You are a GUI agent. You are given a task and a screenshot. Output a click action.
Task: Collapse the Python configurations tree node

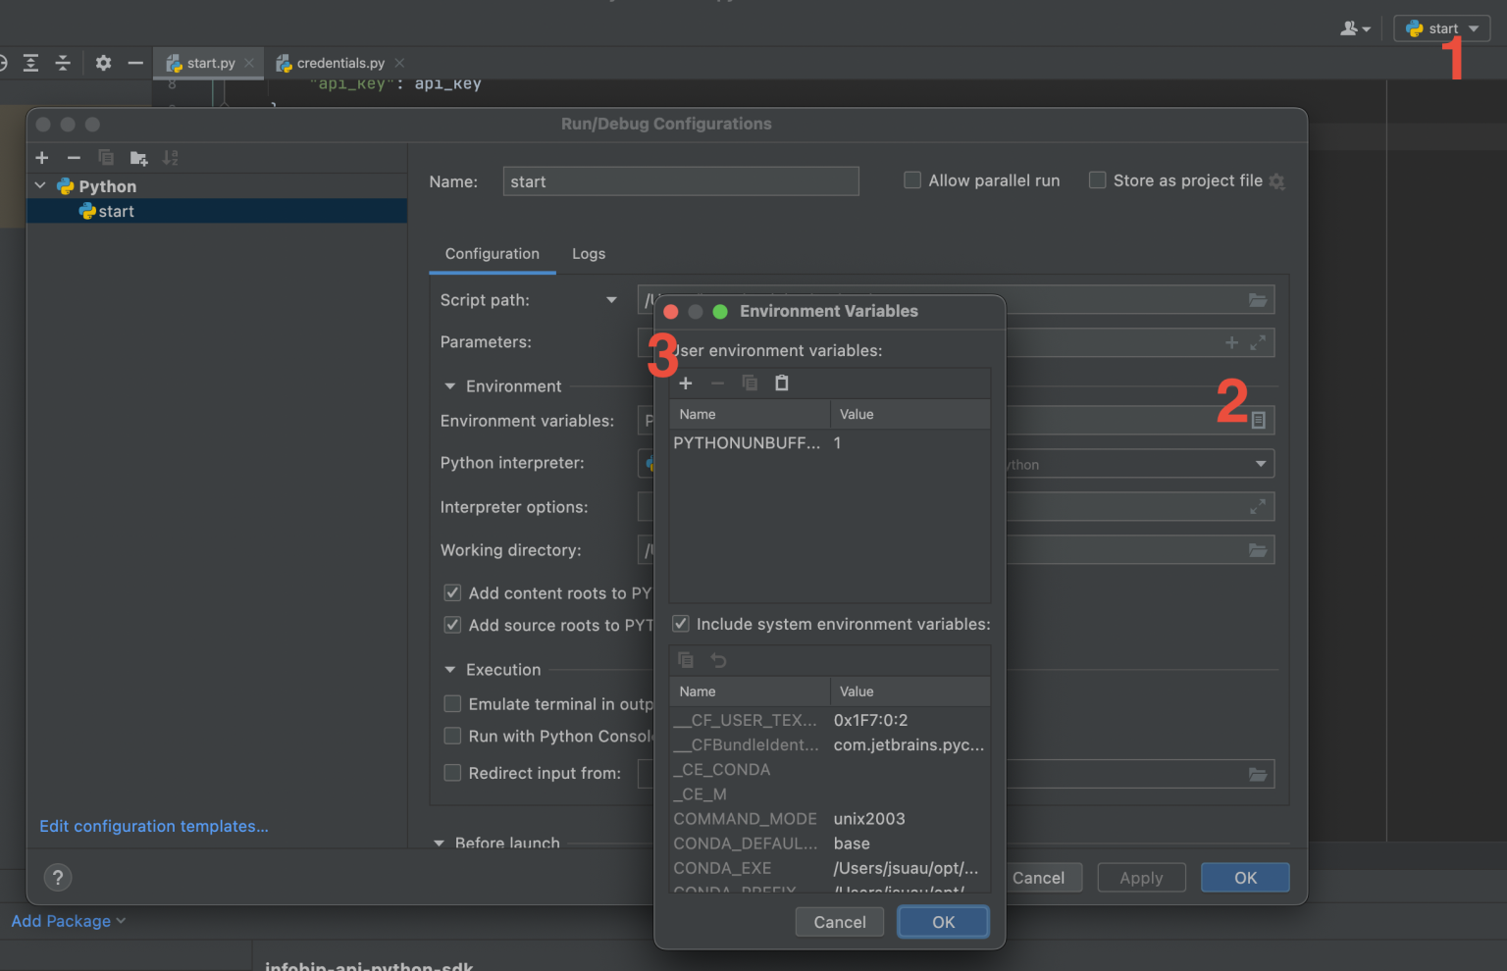point(40,185)
